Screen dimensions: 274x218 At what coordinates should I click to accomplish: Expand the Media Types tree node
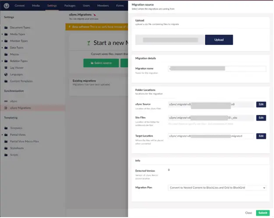click(2, 35)
